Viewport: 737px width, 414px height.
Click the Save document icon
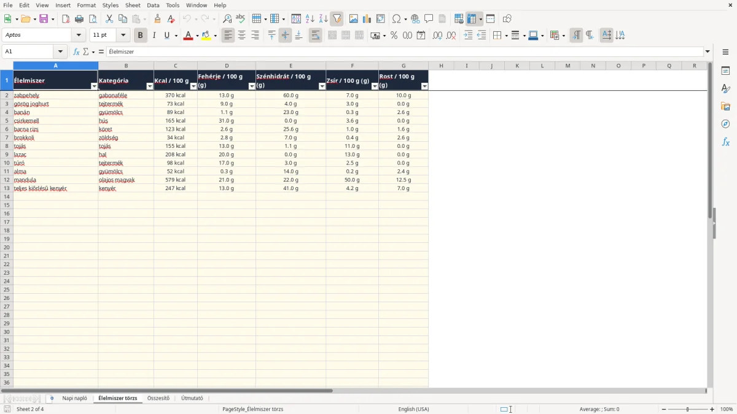click(44, 19)
